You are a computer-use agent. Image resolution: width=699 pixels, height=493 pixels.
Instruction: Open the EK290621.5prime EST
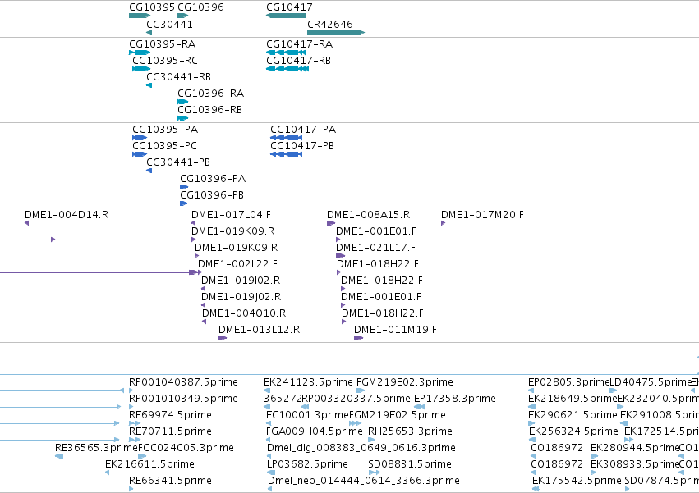(573, 416)
